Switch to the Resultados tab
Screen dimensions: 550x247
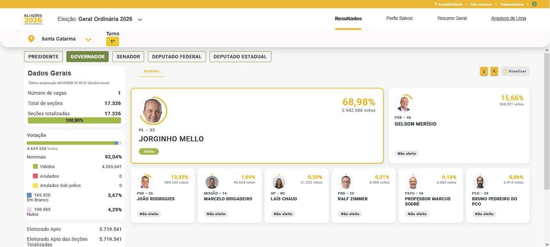(348, 19)
